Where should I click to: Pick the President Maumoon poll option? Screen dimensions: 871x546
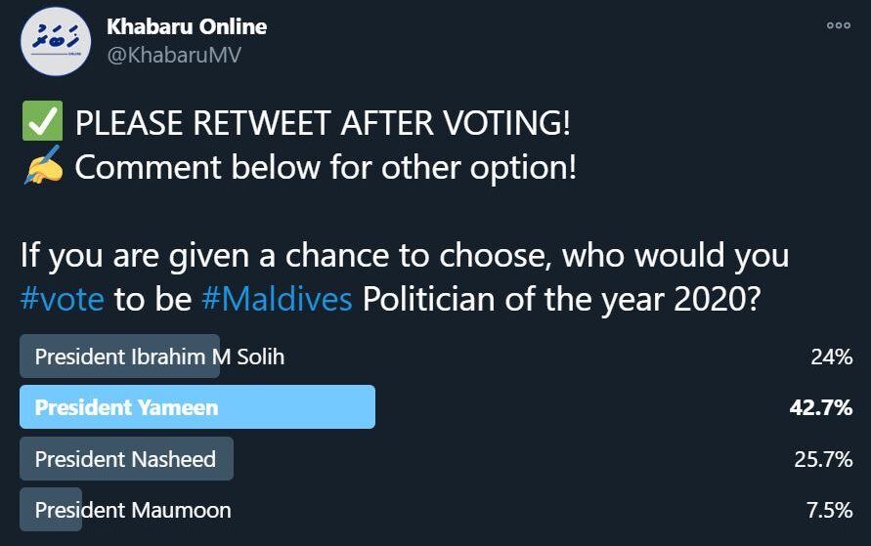(133, 510)
